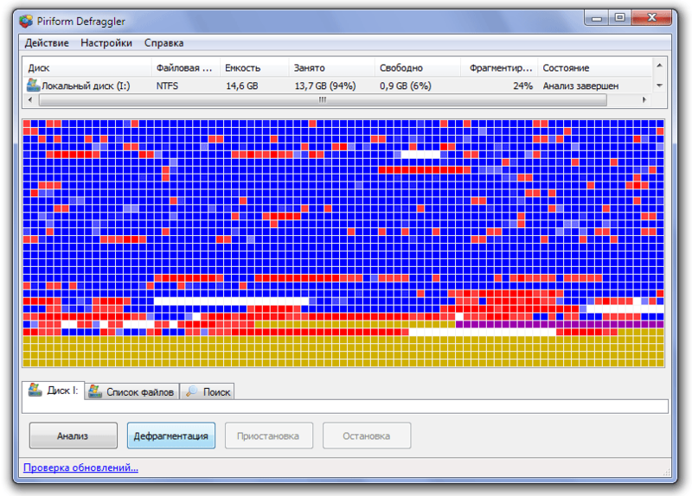The image size is (692, 496).
Task: Close the Defraggler window
Action: [651, 18]
